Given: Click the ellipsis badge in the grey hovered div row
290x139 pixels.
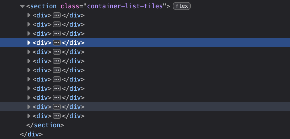Looking at the screenshot, I should (57, 107).
